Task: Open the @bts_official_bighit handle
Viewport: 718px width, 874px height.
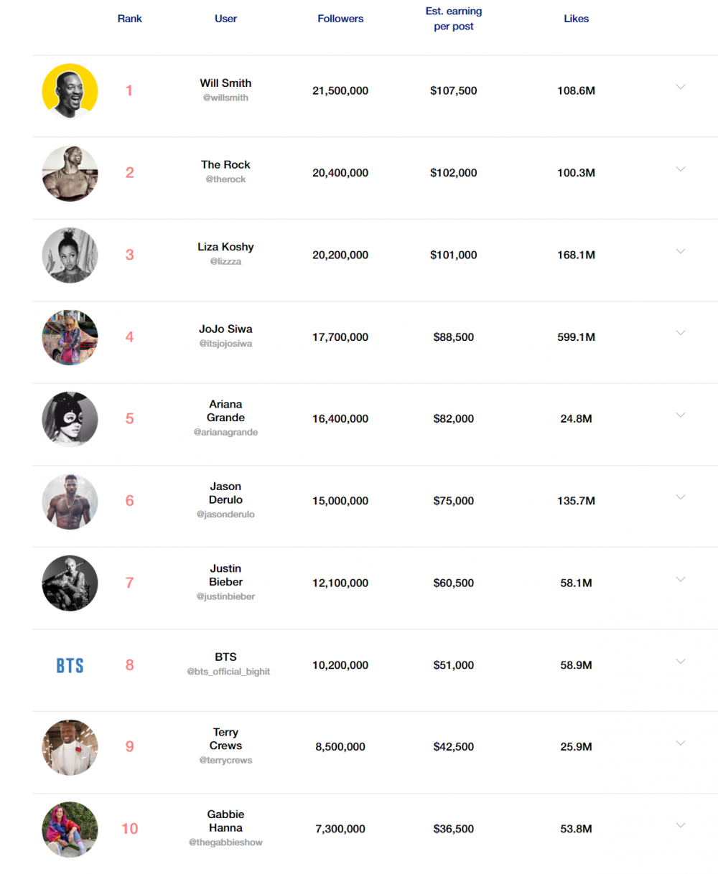Action: 228,672
